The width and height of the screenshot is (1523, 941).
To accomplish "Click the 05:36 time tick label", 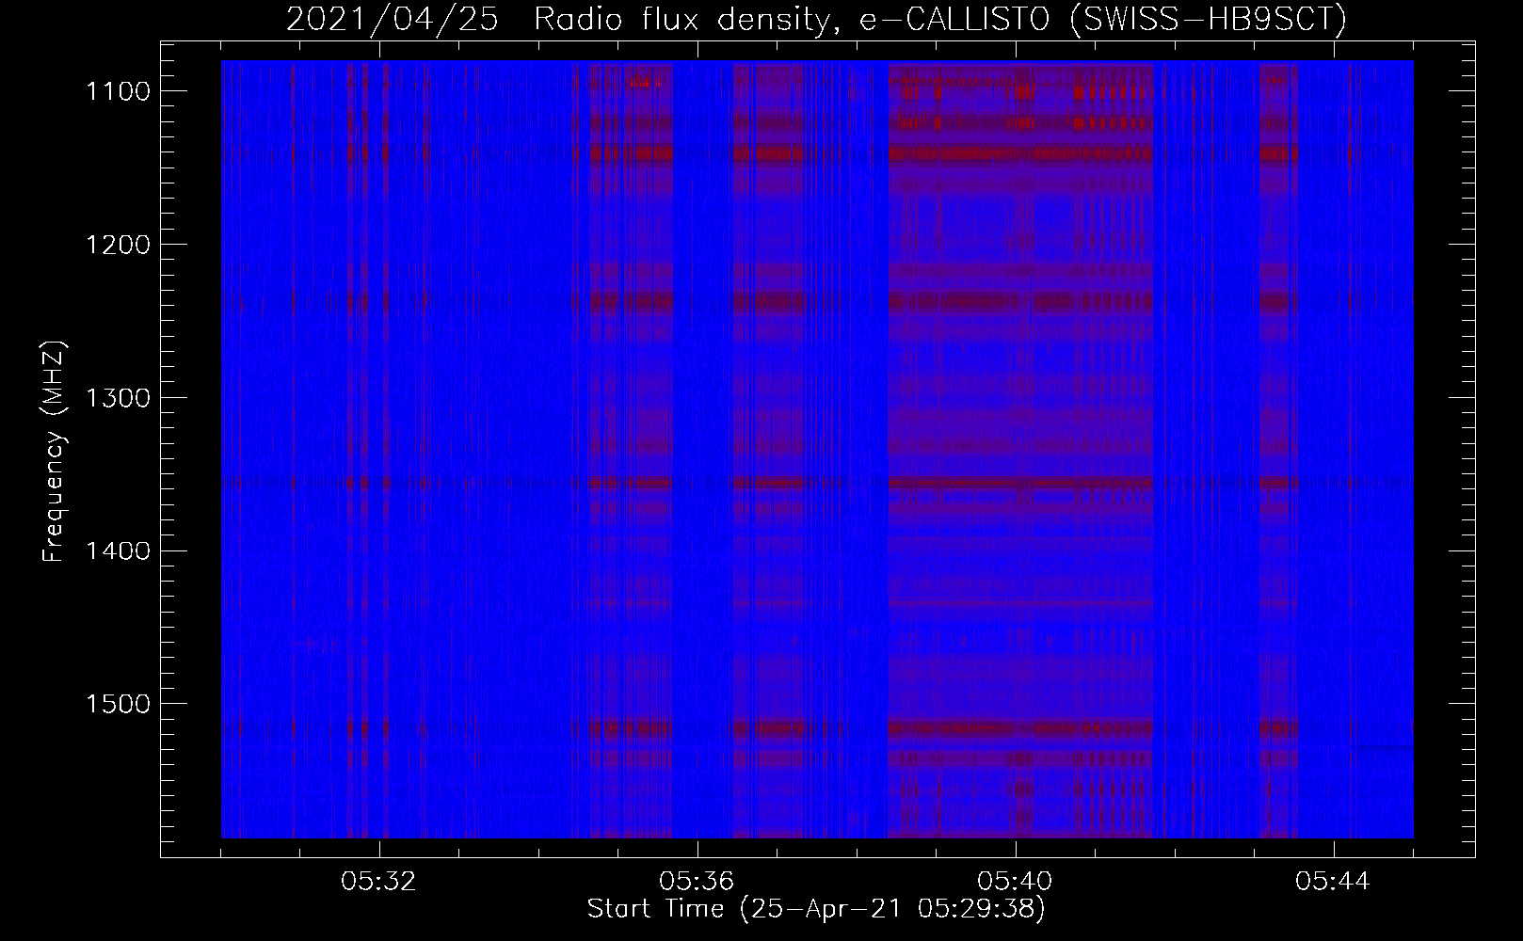I will (x=697, y=882).
